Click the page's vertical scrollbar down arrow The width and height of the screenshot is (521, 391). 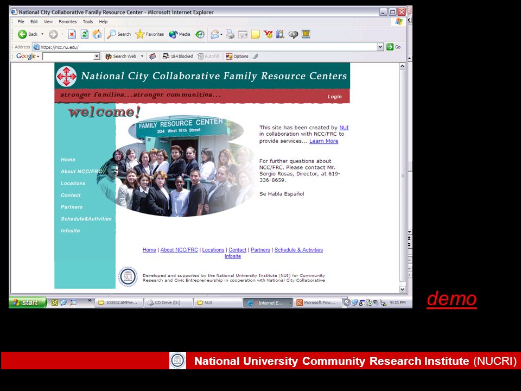click(x=402, y=289)
